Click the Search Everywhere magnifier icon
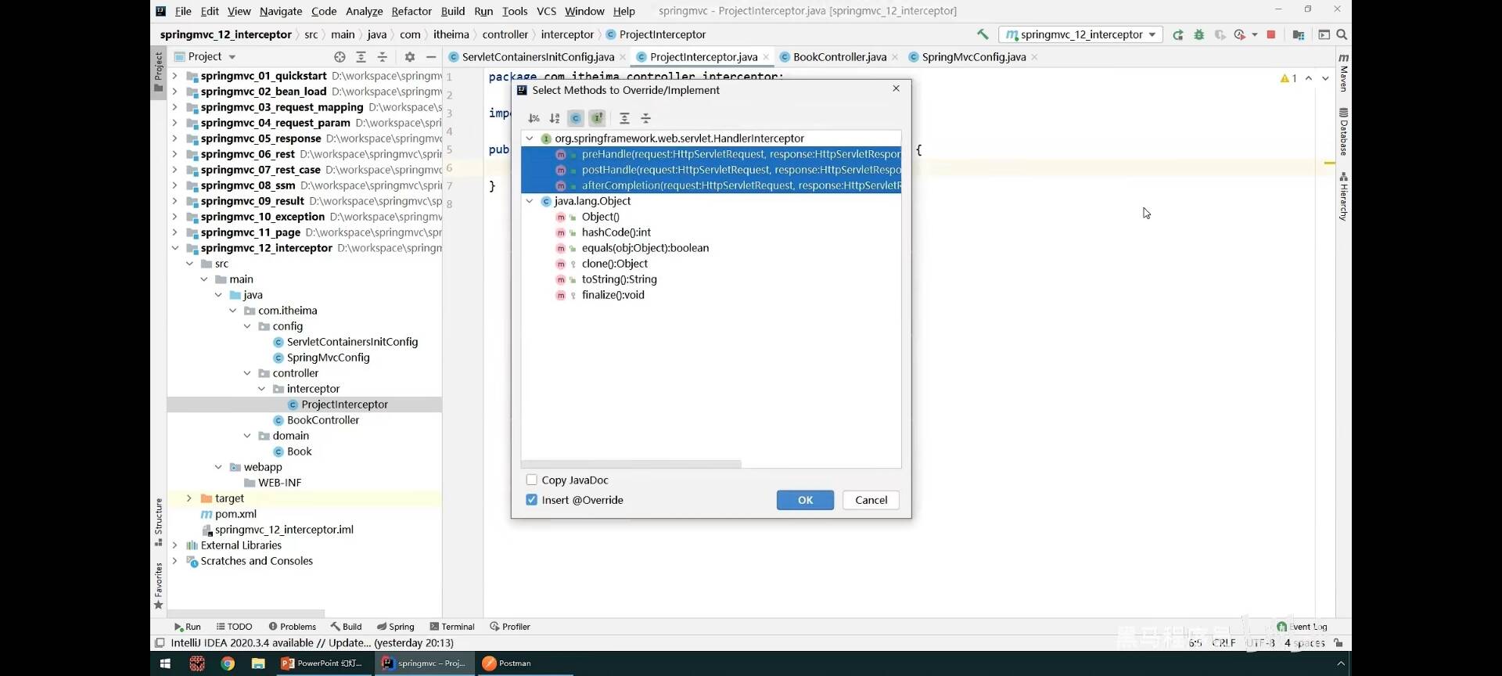The height and width of the screenshot is (676, 1502). point(1342,34)
